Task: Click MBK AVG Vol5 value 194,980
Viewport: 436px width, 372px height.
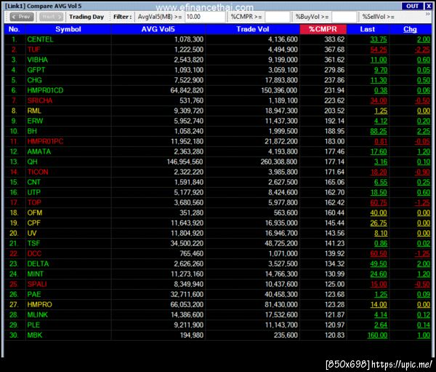Action: [192, 335]
